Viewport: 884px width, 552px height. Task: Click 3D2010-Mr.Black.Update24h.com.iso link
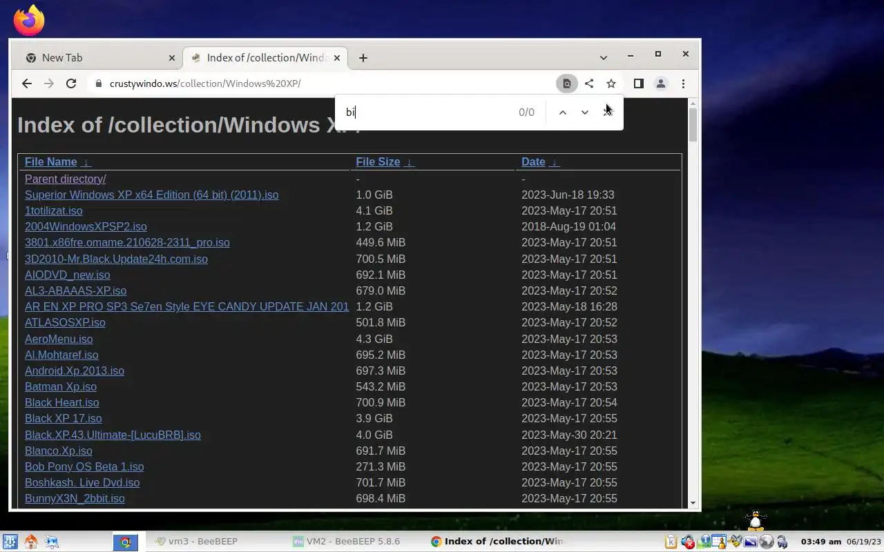click(116, 259)
